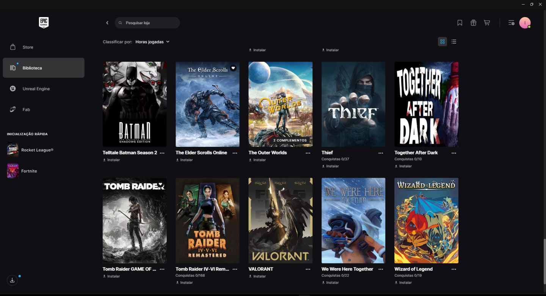Open Unreal Engine section
The image size is (546, 296).
click(x=44, y=89)
